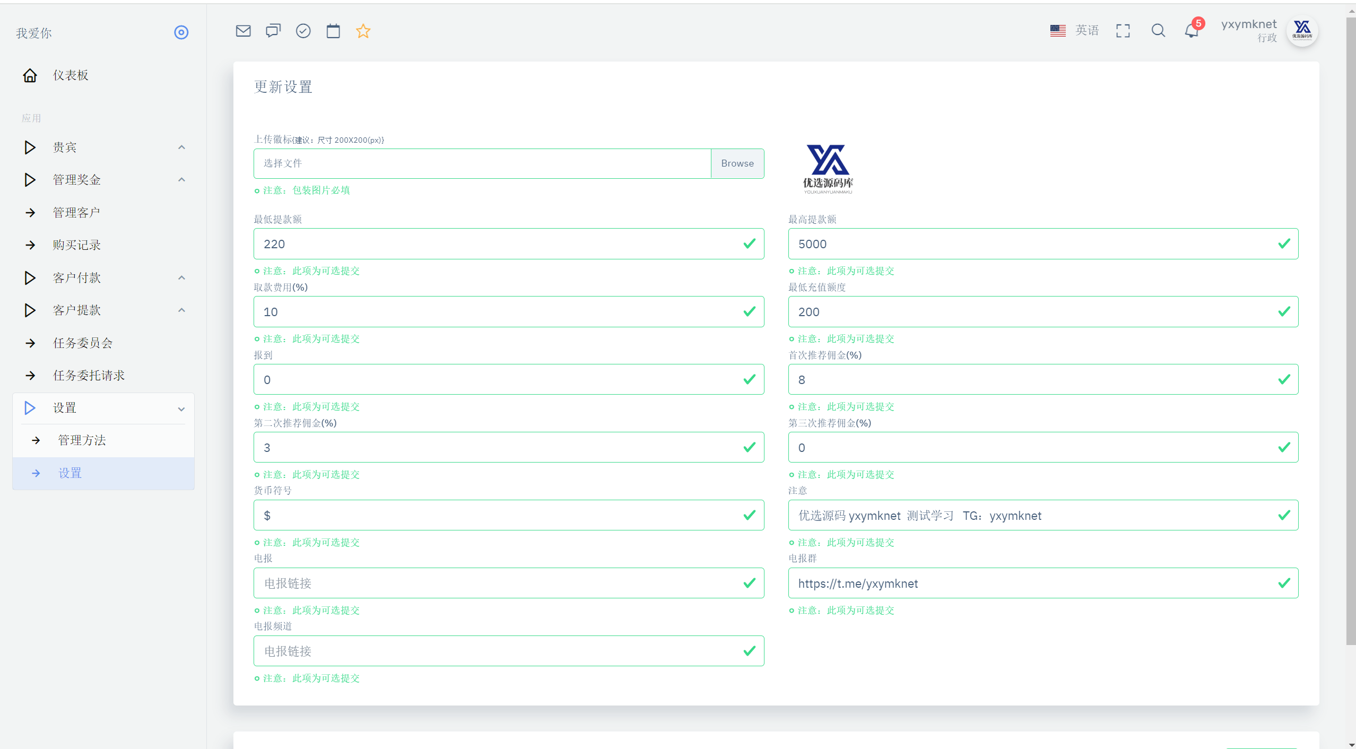Click the Browse file button
1356x749 pixels.
point(737,163)
